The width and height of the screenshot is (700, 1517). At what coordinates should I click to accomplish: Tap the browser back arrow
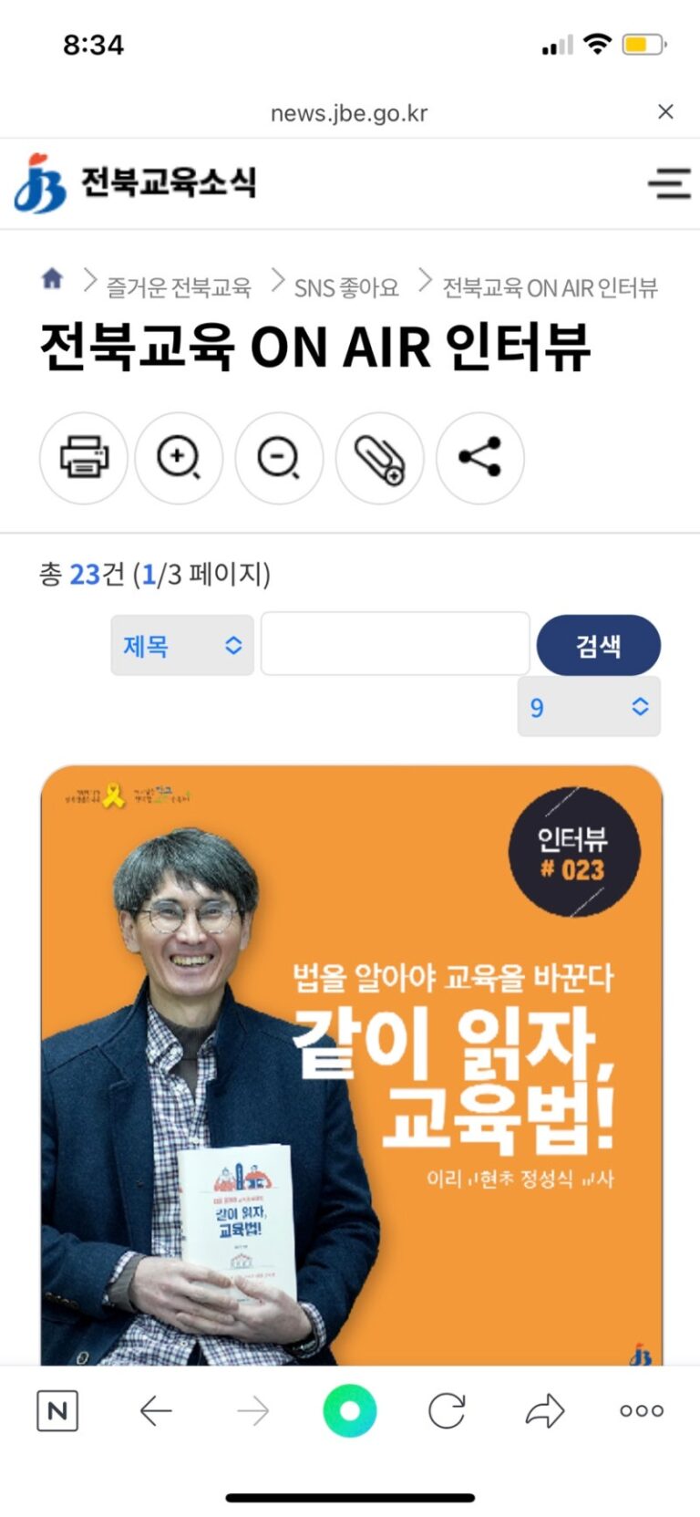[156, 1411]
